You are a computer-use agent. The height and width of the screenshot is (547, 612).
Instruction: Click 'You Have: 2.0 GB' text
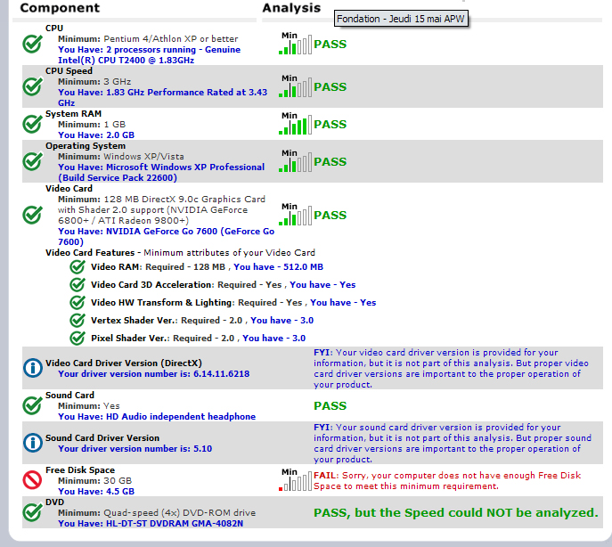point(96,135)
